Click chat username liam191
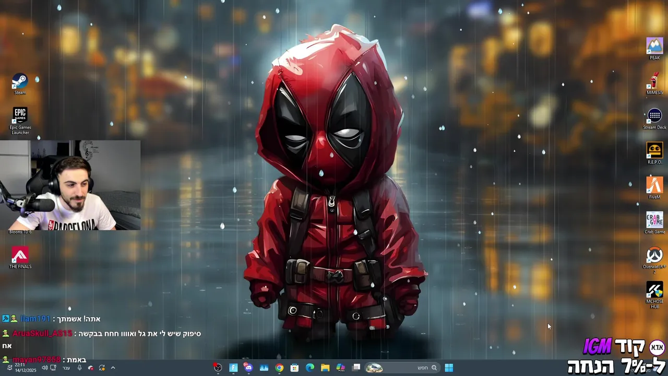Image resolution: width=668 pixels, height=376 pixels. 35,319
